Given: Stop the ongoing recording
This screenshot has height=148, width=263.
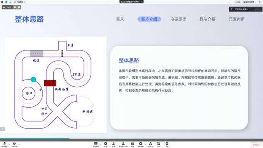Looking at the screenshot, I should (19, 7).
